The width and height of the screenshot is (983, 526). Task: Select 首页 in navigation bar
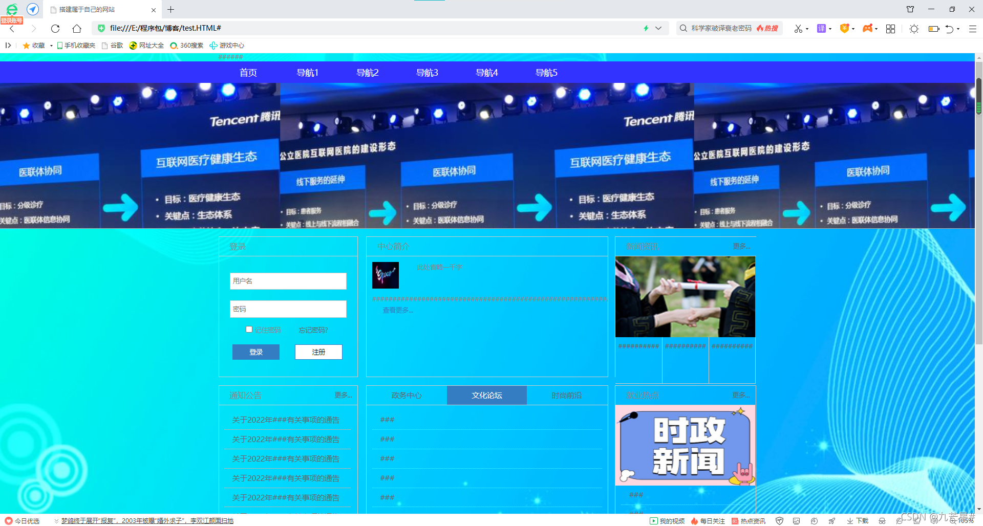[248, 73]
